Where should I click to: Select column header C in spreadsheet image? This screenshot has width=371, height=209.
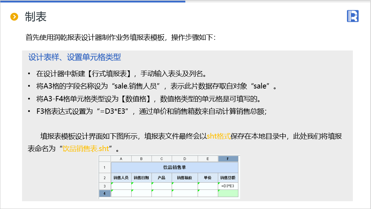click(x=161, y=159)
